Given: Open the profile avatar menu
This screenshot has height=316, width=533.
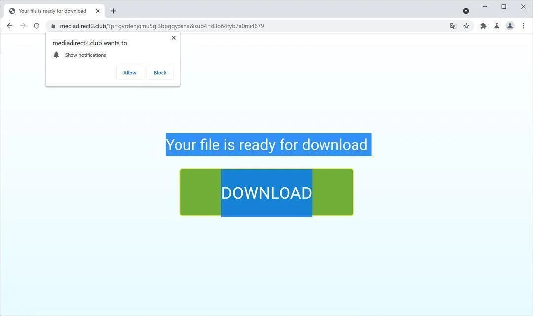Looking at the screenshot, I should click(510, 26).
